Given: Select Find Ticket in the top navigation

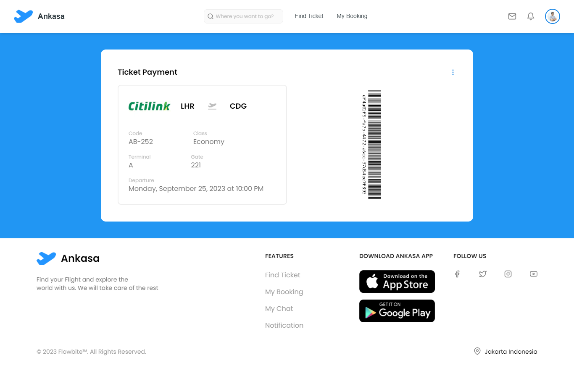Looking at the screenshot, I should point(309,16).
